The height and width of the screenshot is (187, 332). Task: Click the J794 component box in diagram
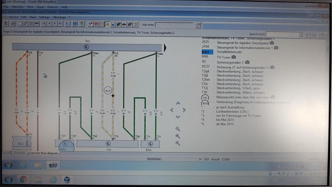(x=107, y=144)
